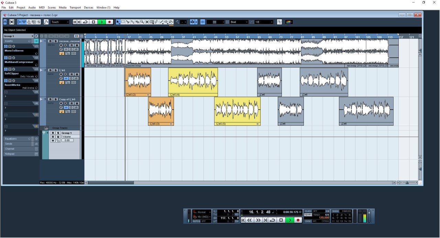Image resolution: width=440 pixels, height=238 pixels.
Task: Click toolbar green play button
Action: coord(102,22)
